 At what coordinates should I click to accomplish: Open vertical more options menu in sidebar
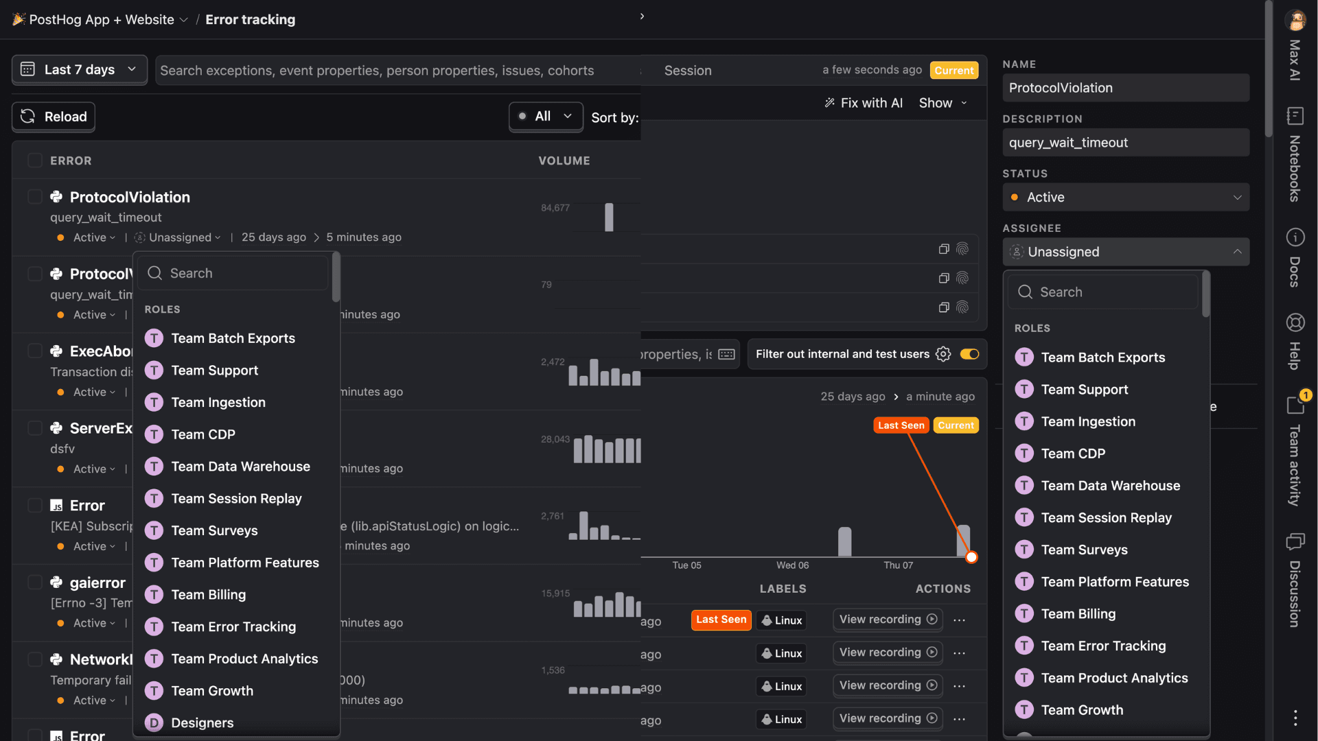1295,718
